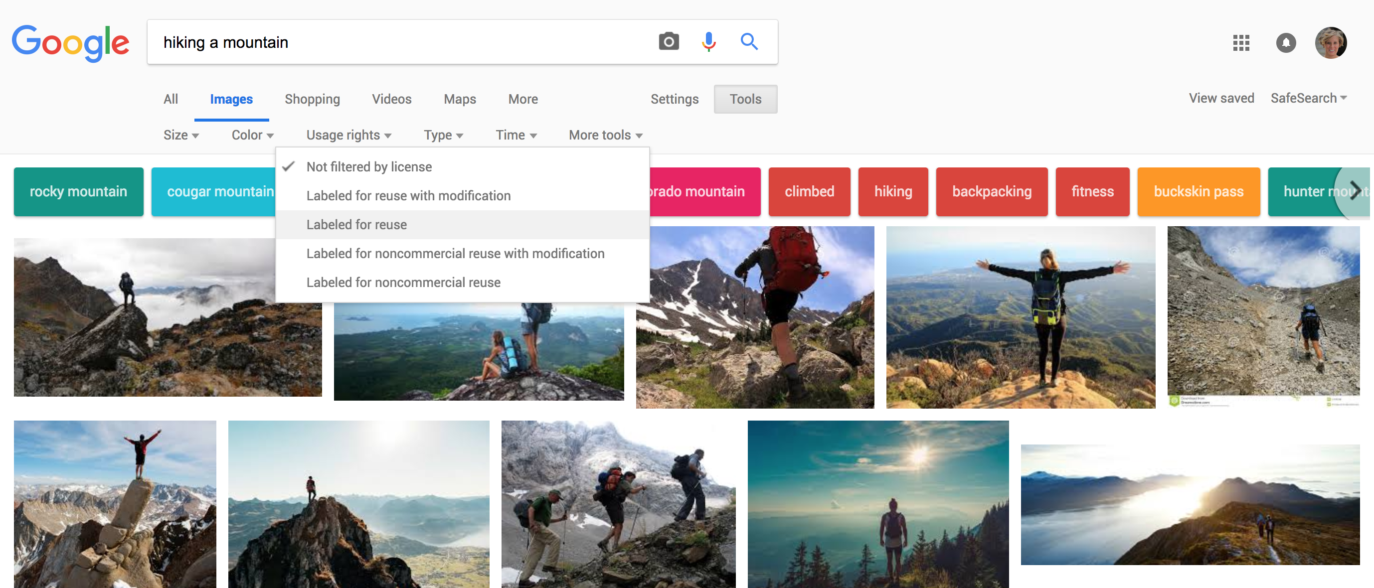Switch to the Videos tab
1374x588 pixels.
391,99
